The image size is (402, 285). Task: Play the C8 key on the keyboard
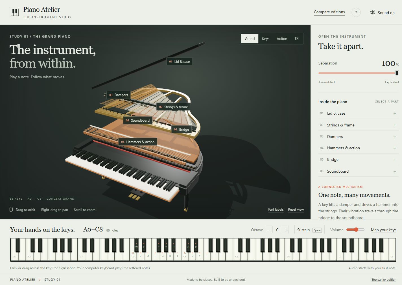[392, 256]
